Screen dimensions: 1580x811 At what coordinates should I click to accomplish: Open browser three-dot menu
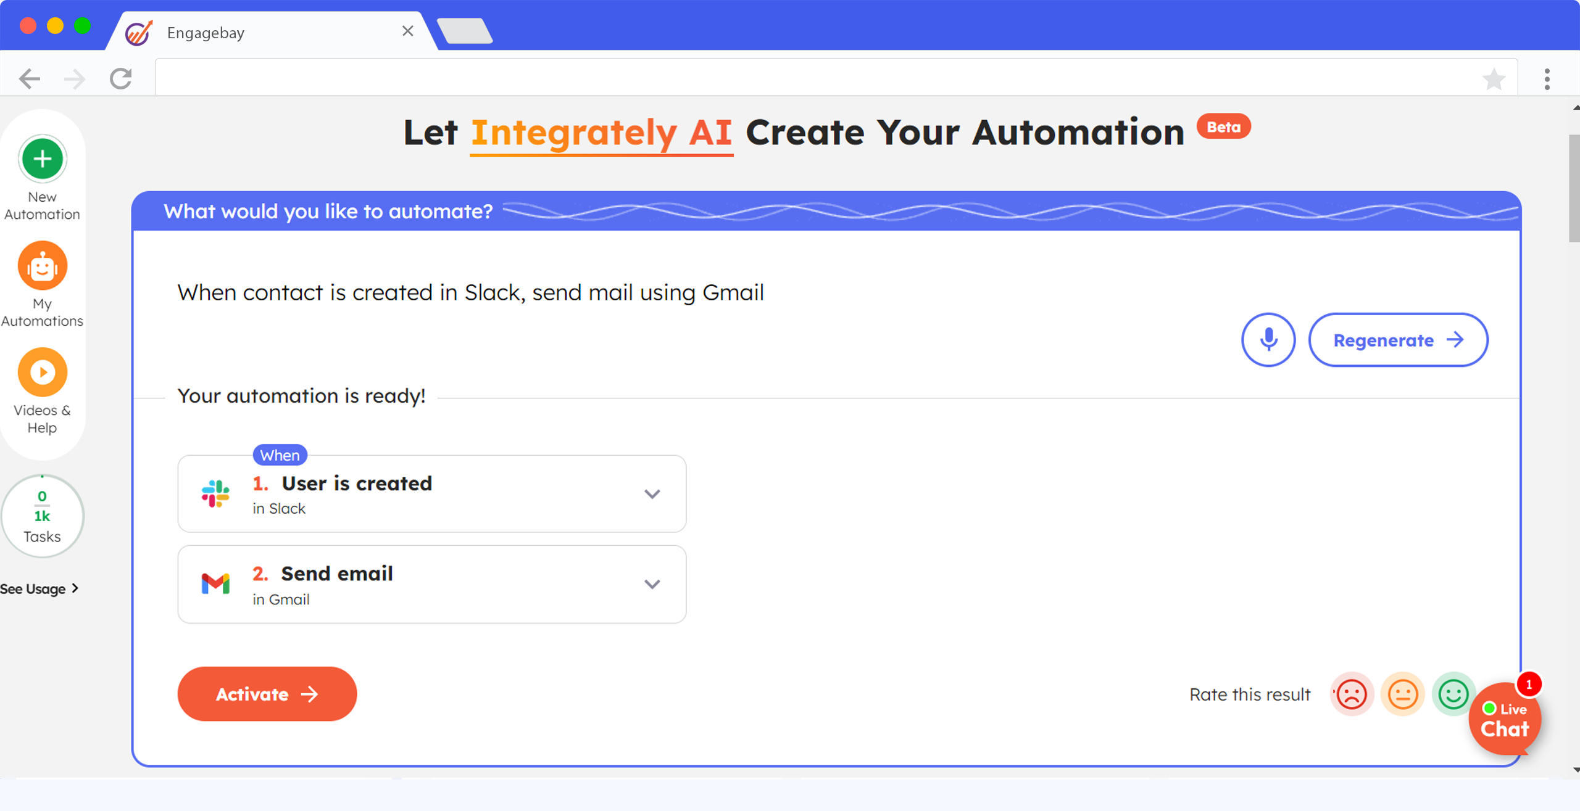pyautogui.click(x=1547, y=79)
